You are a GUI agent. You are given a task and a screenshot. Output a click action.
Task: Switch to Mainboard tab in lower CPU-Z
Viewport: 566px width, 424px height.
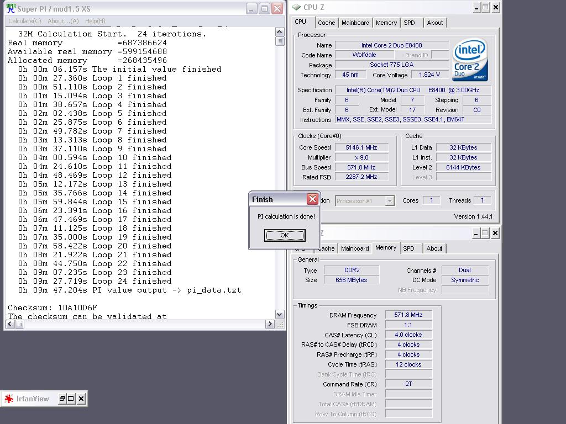point(355,248)
